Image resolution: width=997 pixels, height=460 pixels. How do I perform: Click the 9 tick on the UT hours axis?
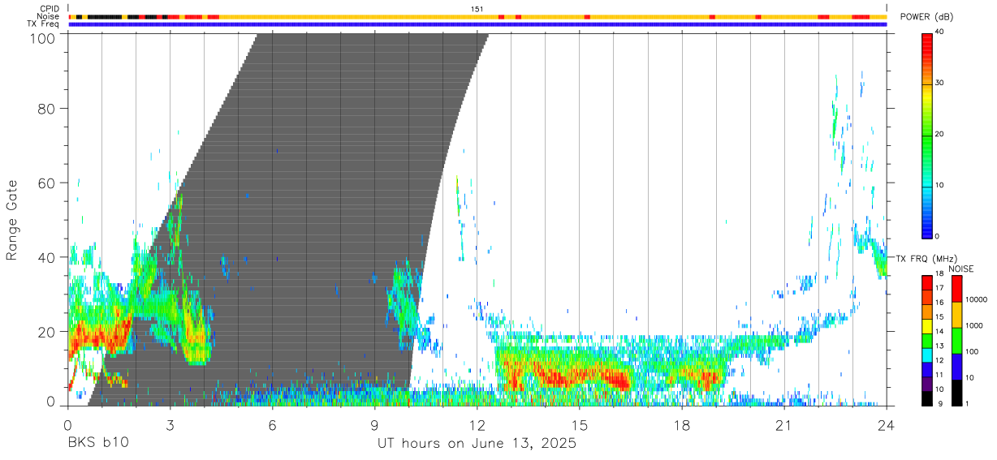click(x=375, y=426)
